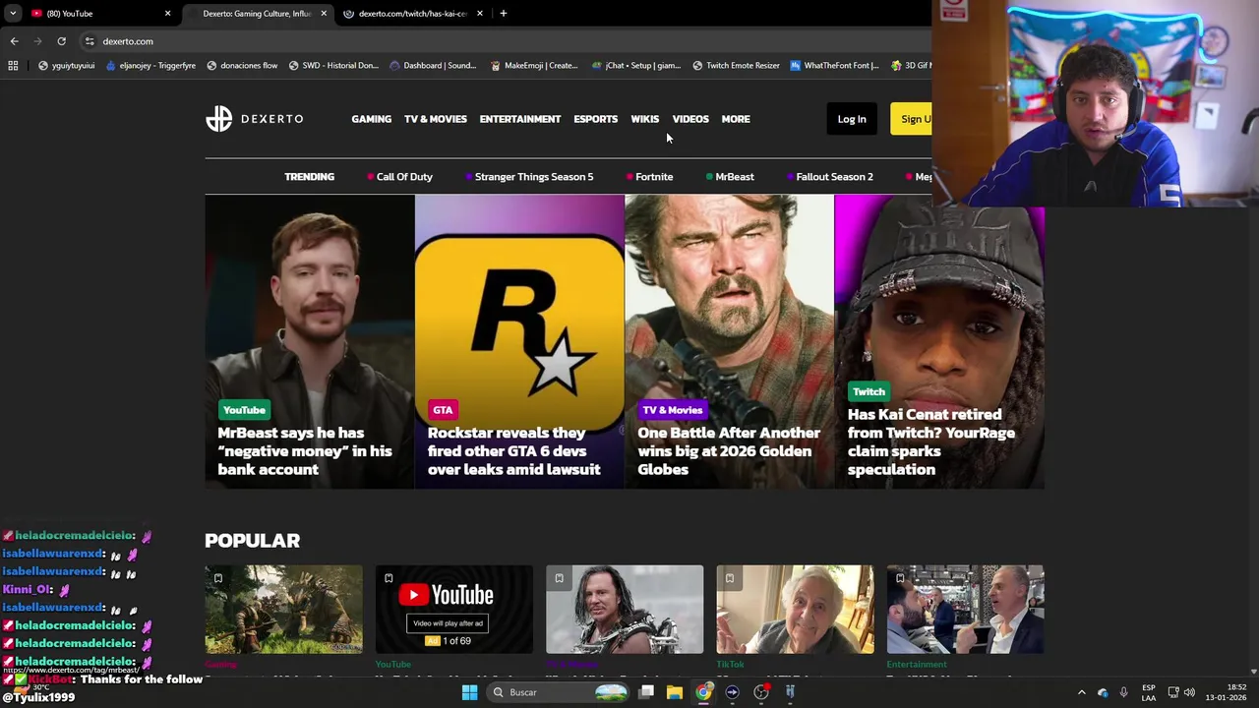Image resolution: width=1259 pixels, height=708 pixels.
Task: Click the Chrome icon on the taskbar
Action: 703,692
